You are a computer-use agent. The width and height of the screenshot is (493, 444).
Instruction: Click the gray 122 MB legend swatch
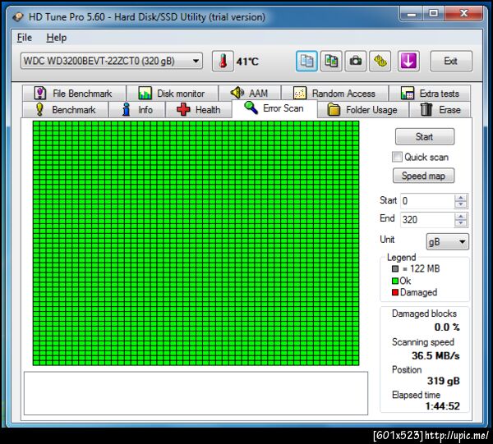[395, 269]
